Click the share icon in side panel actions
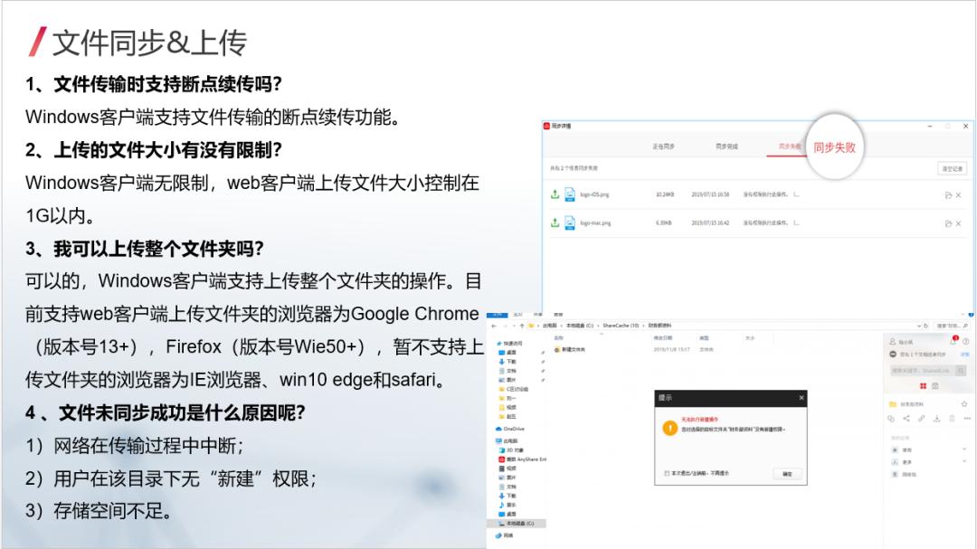Image resolution: width=977 pixels, height=549 pixels. [906, 418]
